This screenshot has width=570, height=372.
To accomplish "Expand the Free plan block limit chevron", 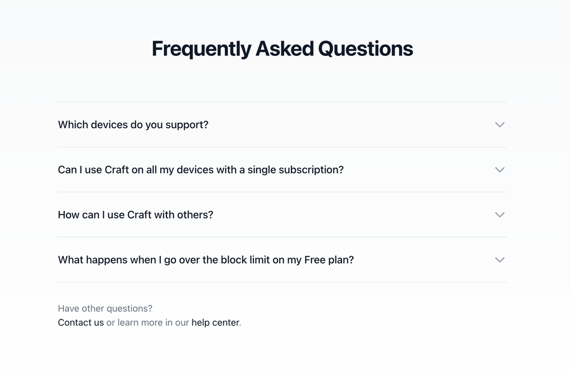I will pyautogui.click(x=500, y=260).
